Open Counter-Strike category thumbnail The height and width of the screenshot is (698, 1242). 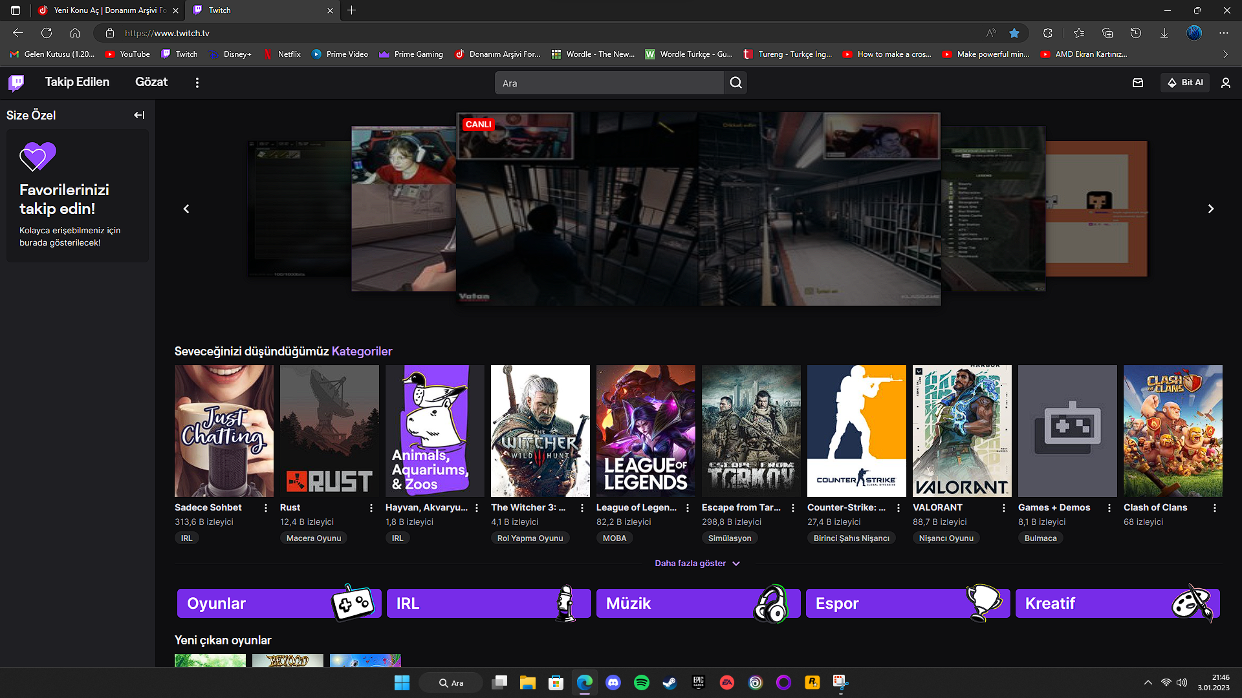856,431
